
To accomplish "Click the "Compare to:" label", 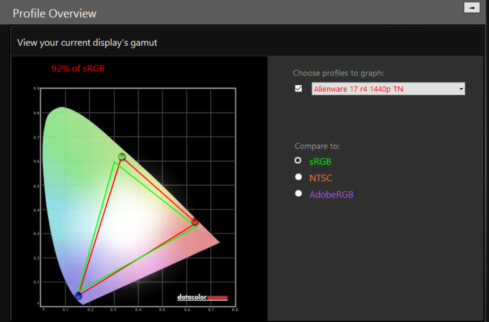I will tap(317, 146).
